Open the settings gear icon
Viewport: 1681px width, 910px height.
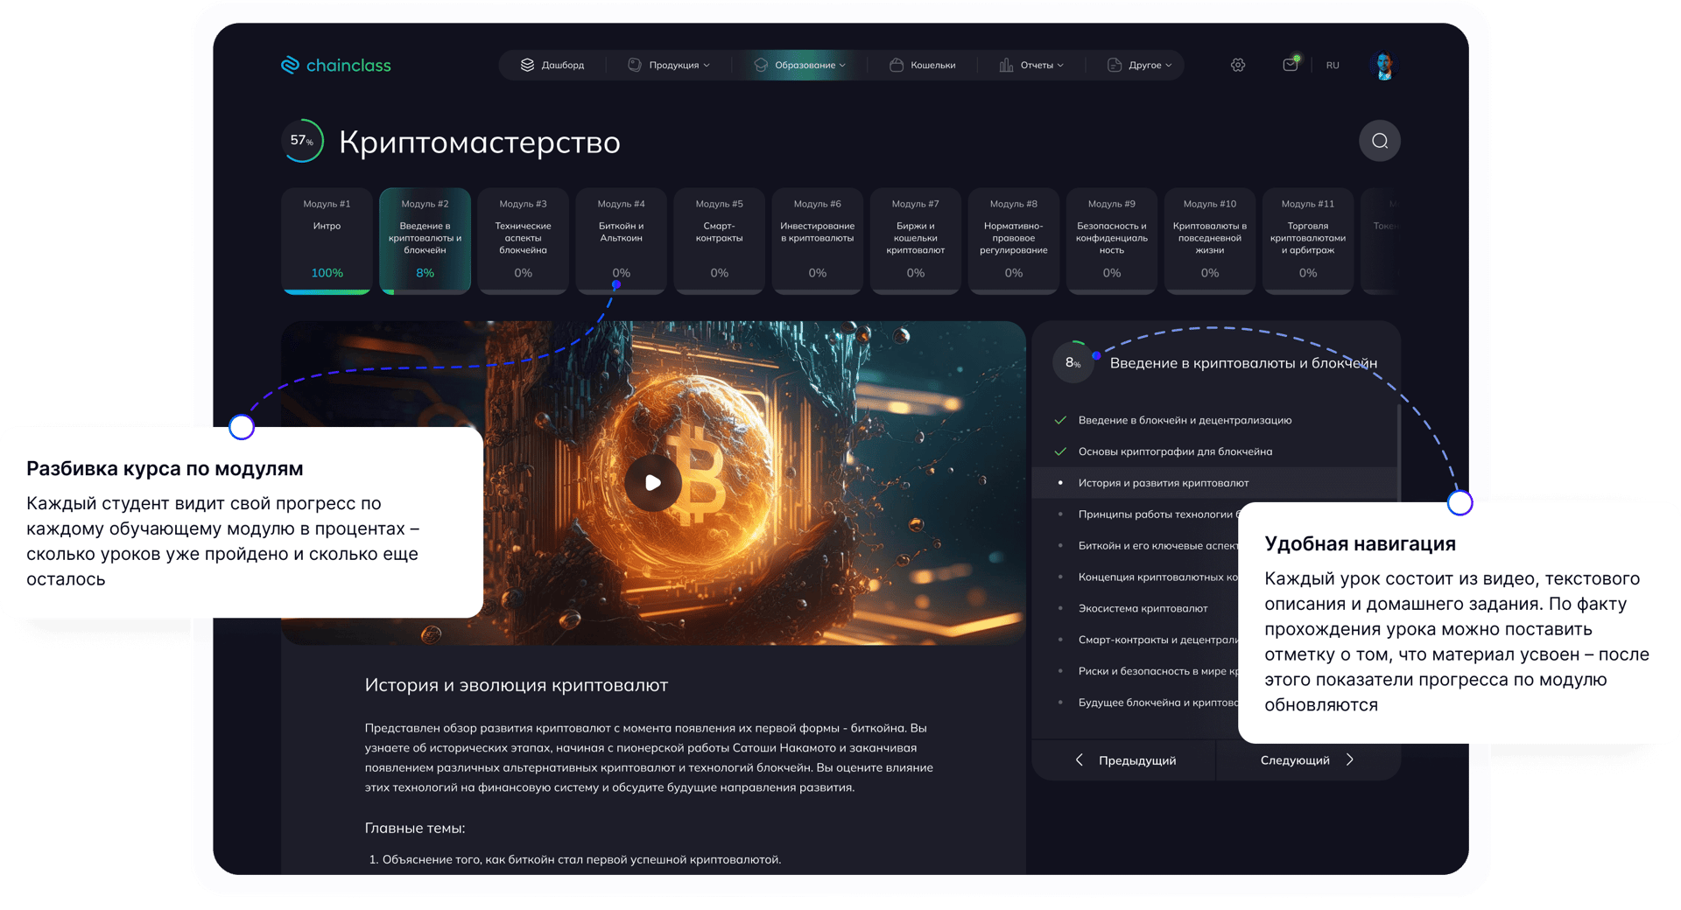1237,65
